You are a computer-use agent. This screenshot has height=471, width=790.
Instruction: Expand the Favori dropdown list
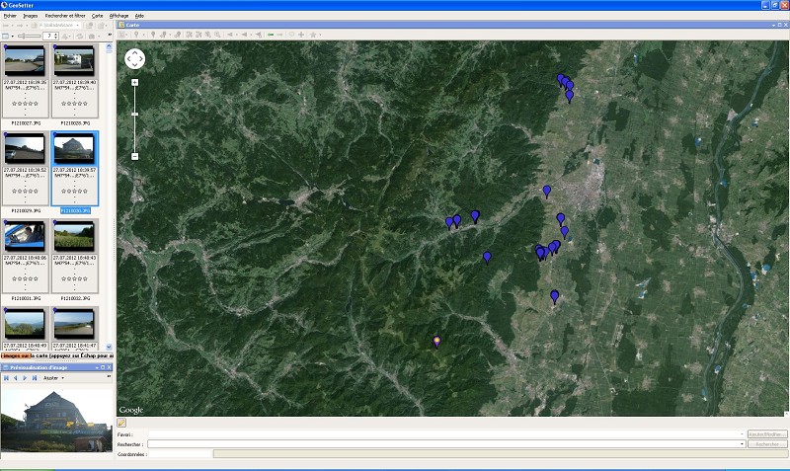[x=742, y=434]
